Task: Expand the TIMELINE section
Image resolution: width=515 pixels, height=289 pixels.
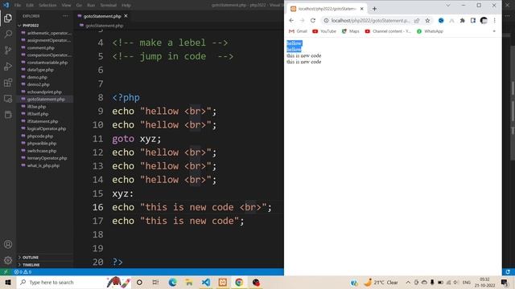Action: pyautogui.click(x=31, y=265)
